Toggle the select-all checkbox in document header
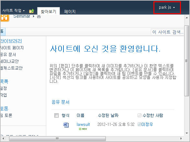 point(56,115)
